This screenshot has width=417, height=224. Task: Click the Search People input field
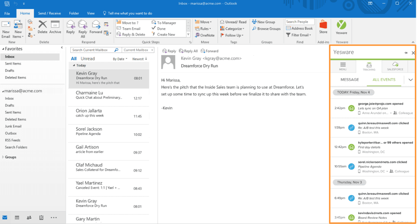click(300, 22)
